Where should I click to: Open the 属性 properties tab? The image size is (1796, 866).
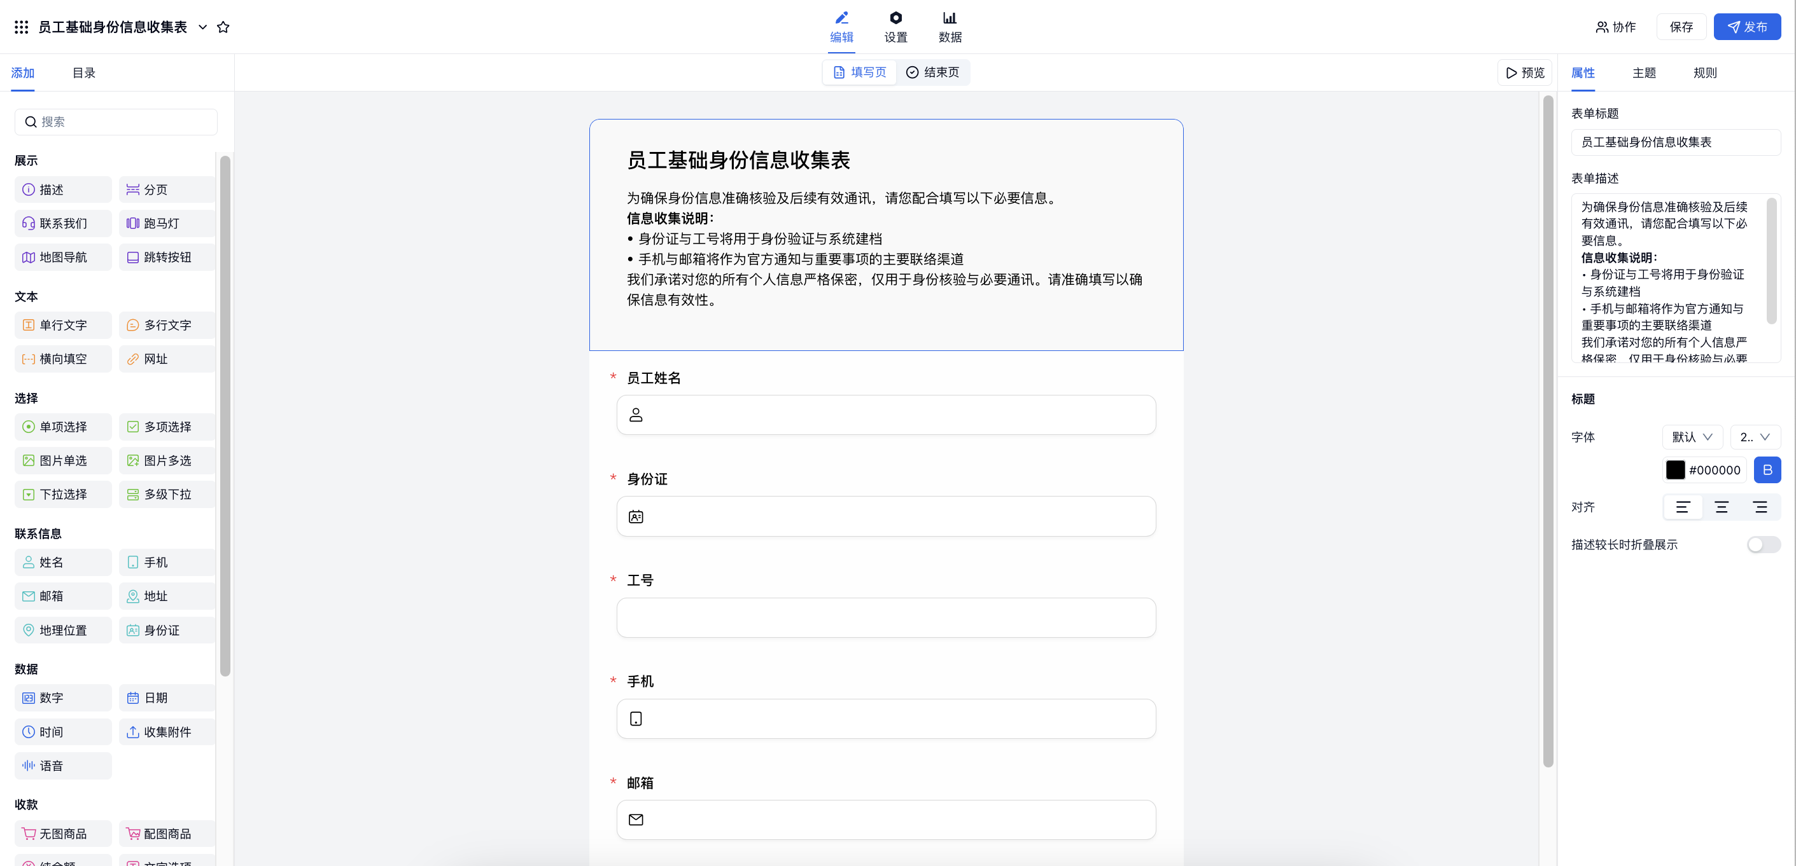1583,73
